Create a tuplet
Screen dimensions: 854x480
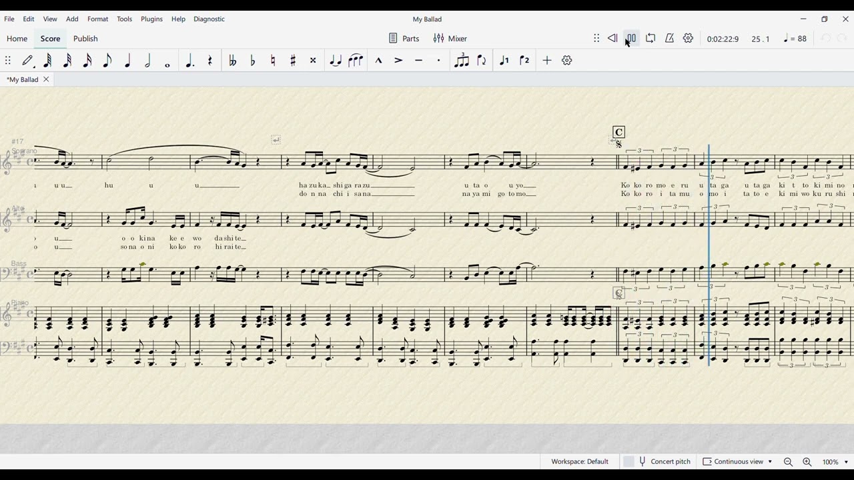pyautogui.click(x=461, y=61)
